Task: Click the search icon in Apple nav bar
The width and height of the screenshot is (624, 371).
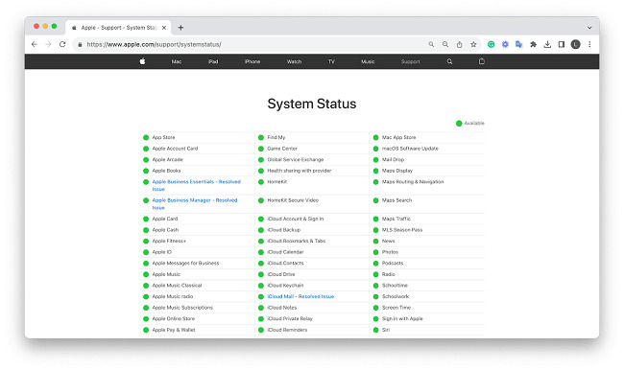Action: pos(449,61)
